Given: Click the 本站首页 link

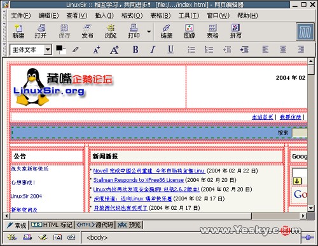Looking at the screenshot, I should point(263,117).
